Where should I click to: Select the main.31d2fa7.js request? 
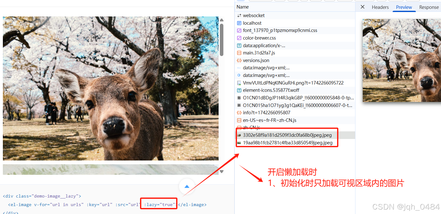point(295,53)
